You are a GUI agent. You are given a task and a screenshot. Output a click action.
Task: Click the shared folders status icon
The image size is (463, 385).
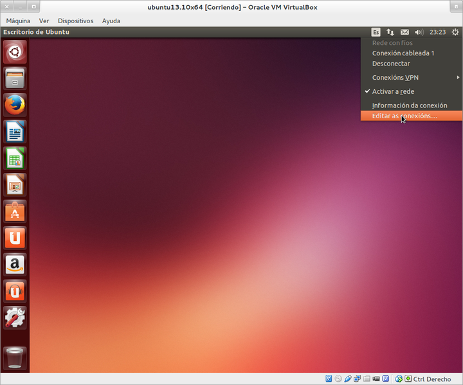click(367, 379)
